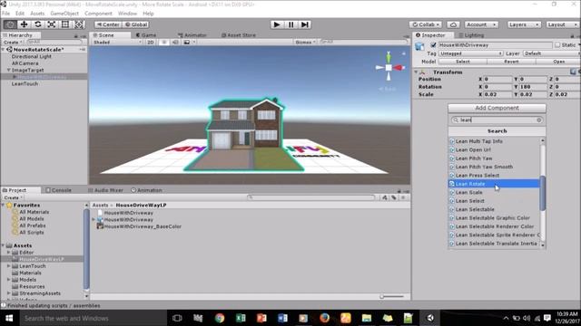Toggle scene audio button

coord(175,43)
